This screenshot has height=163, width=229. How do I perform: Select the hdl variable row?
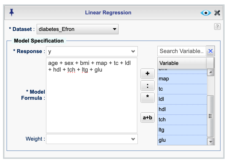pos(182,109)
